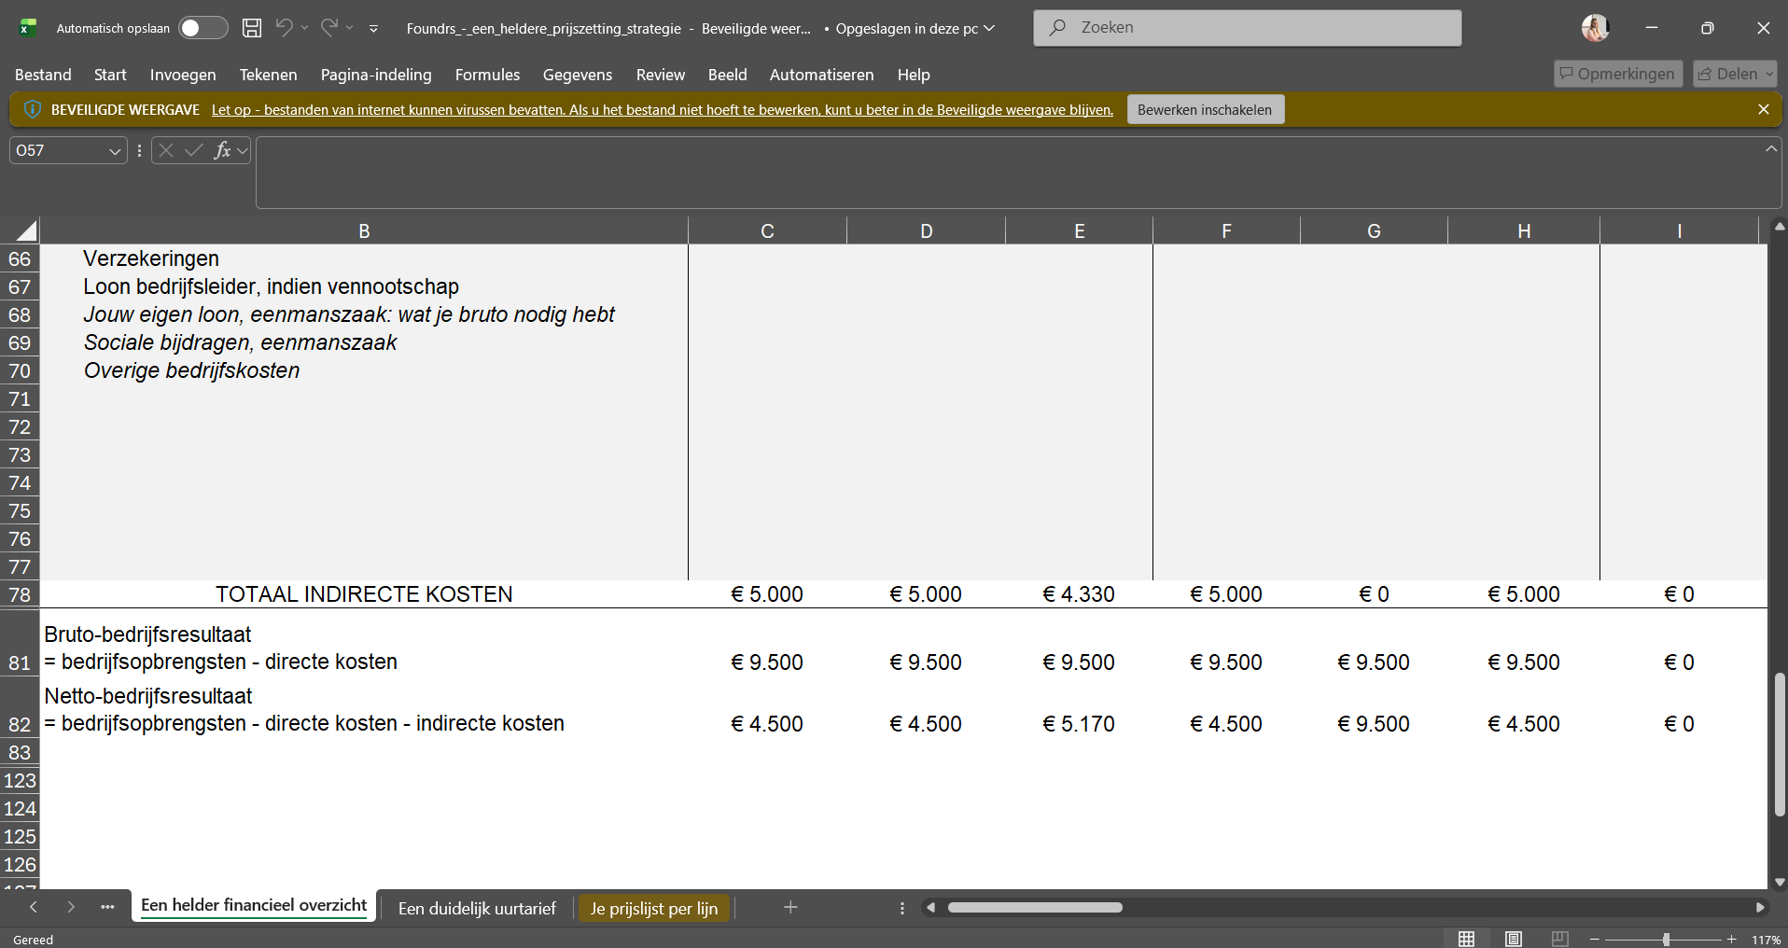Select cell TOTAAL INDIRECTE KOSTEN
Viewport: 1788px width, 948px height.
[x=364, y=594]
